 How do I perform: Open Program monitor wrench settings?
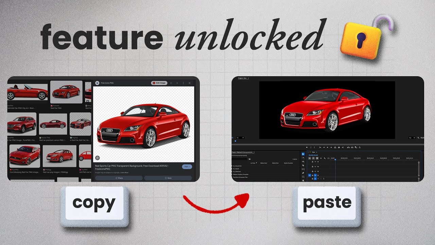[418, 138]
